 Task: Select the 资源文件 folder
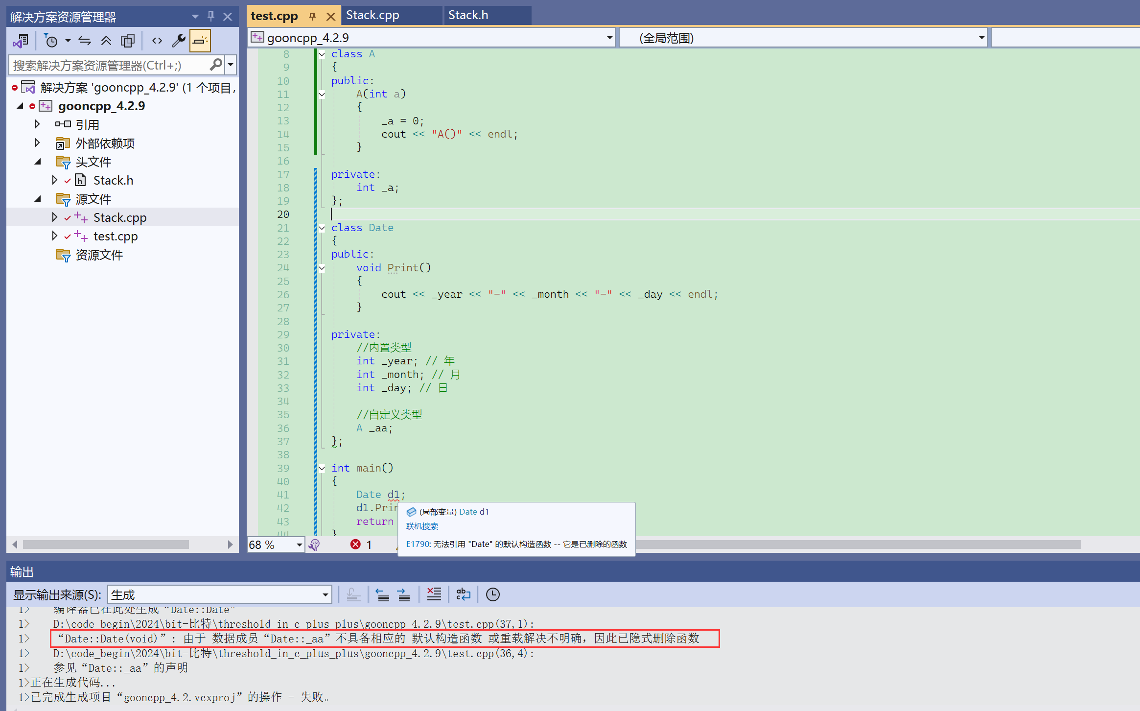point(99,255)
